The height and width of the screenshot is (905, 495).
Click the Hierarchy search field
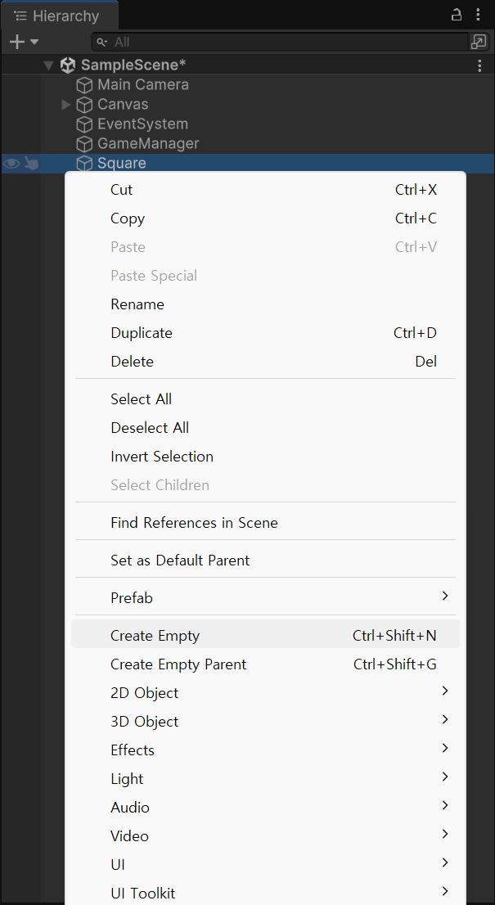(280, 42)
